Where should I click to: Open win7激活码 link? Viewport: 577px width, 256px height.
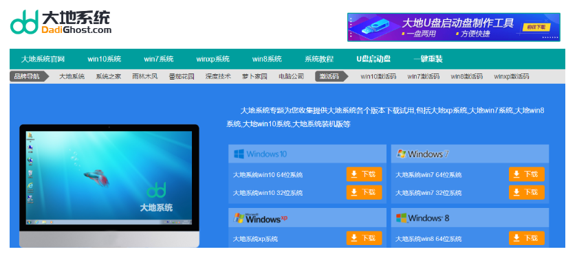[x=424, y=76]
